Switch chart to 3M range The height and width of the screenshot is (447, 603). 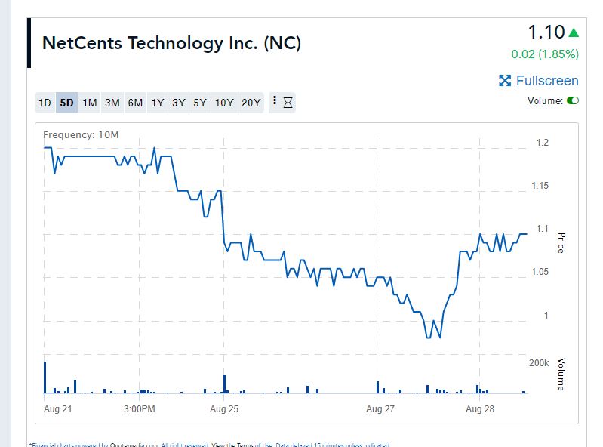112,103
